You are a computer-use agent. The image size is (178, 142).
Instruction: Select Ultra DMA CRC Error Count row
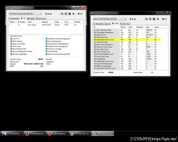point(127,68)
